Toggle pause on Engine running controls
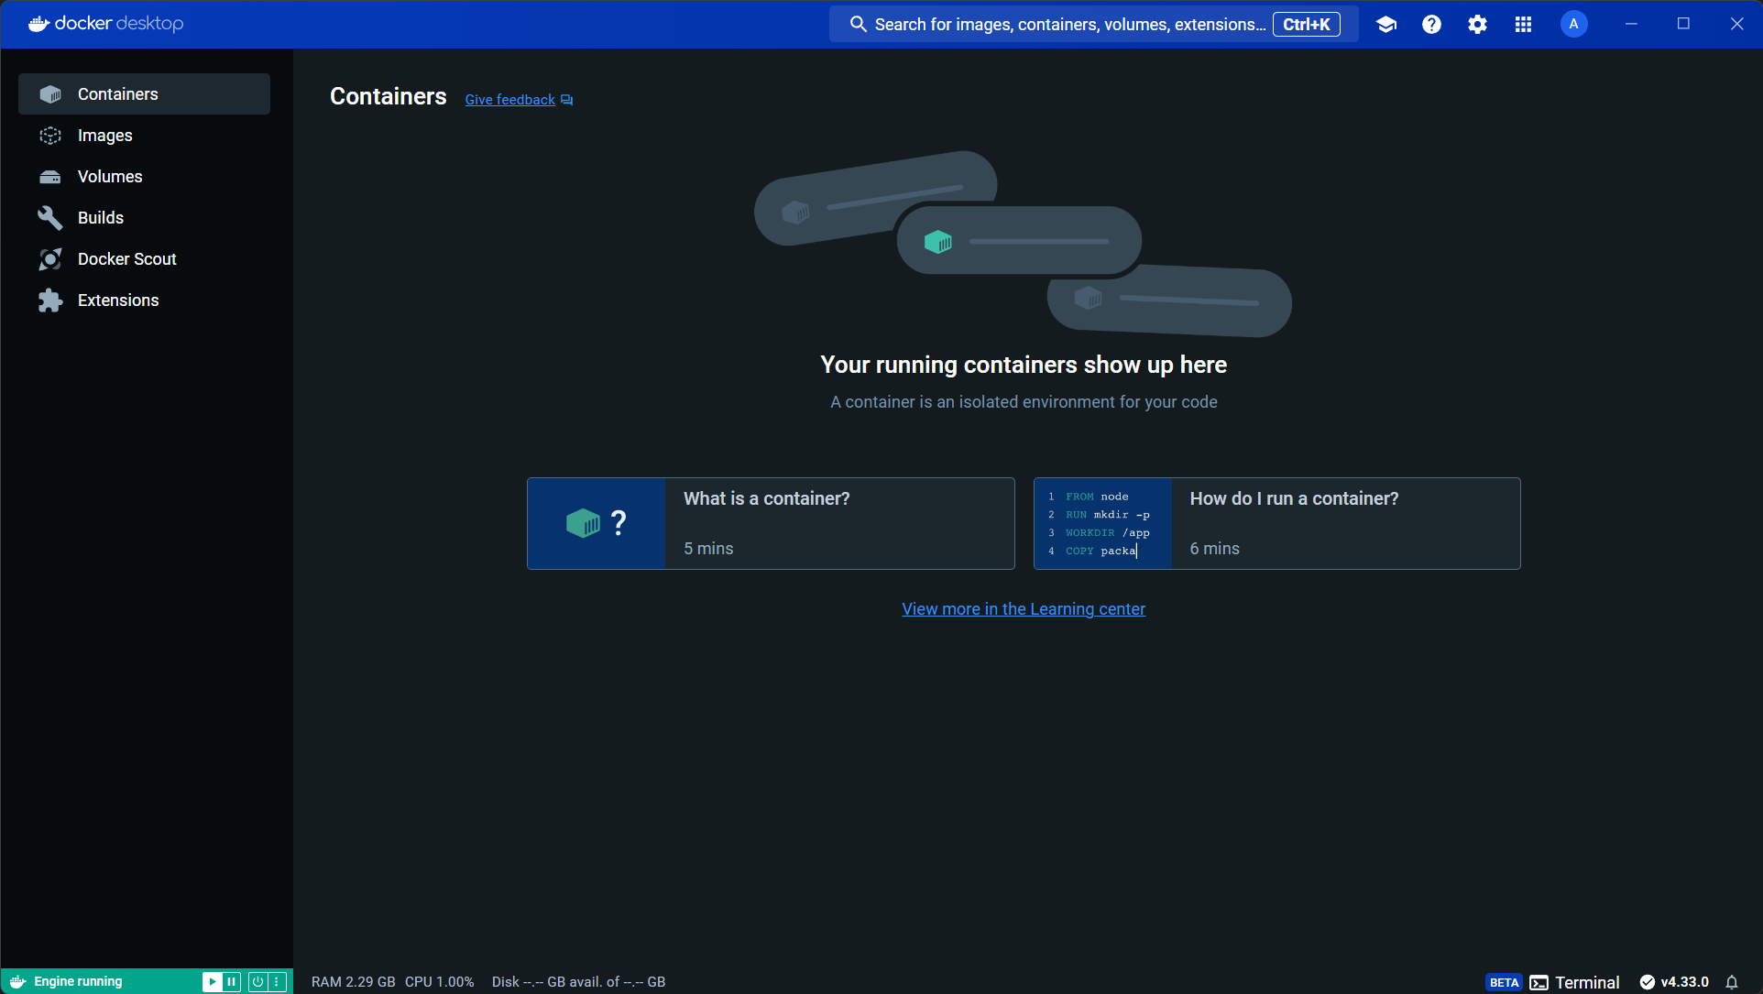This screenshot has height=994, width=1763. click(x=231, y=982)
